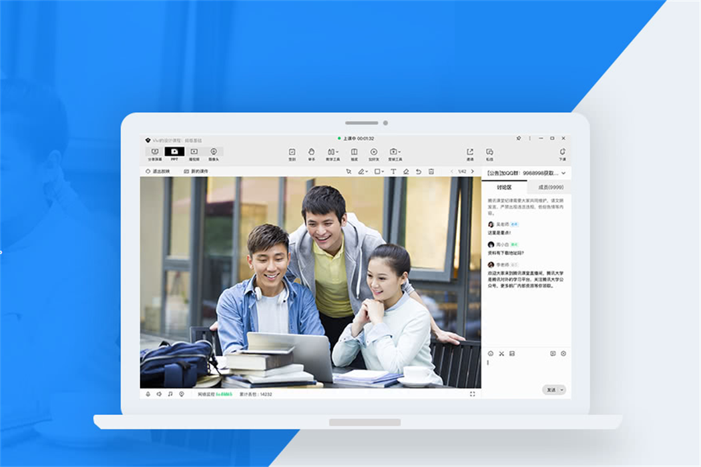Screen dimensions: 701x467
Task: Click the scissors screenshot icon in chat
Action: pyautogui.click(x=501, y=354)
